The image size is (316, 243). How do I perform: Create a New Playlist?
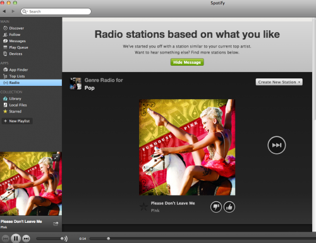(x=17, y=121)
